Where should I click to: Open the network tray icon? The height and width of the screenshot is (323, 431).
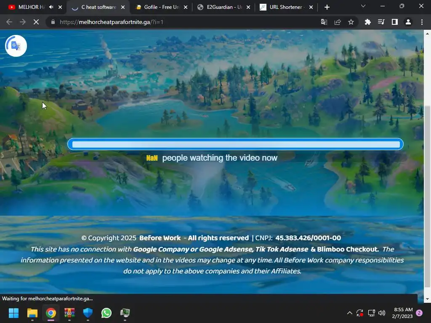point(371,313)
